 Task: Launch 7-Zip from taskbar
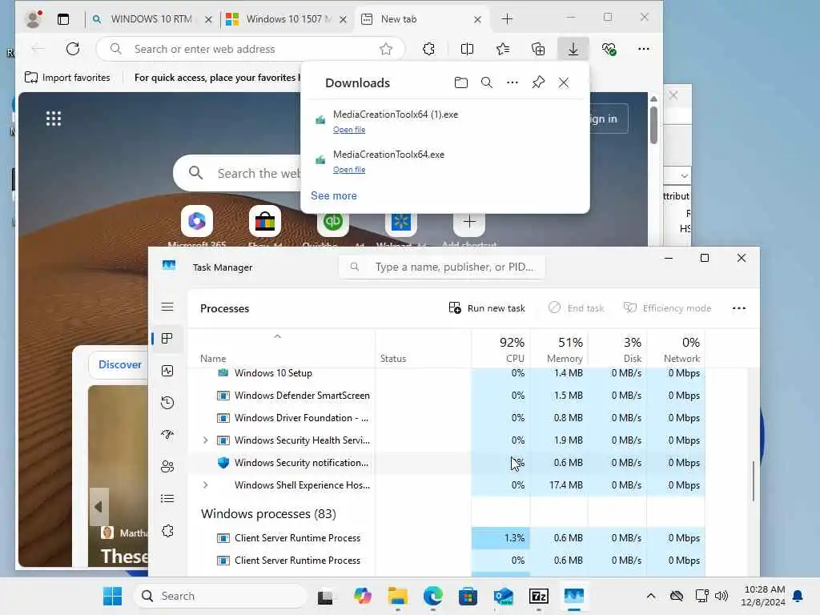click(539, 596)
